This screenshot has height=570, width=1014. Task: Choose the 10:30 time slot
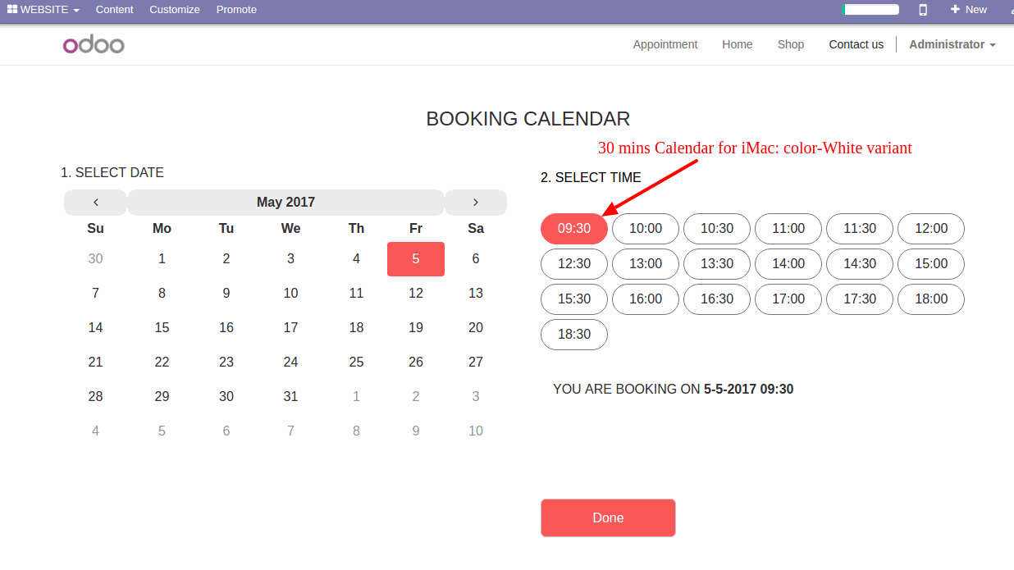pos(717,228)
